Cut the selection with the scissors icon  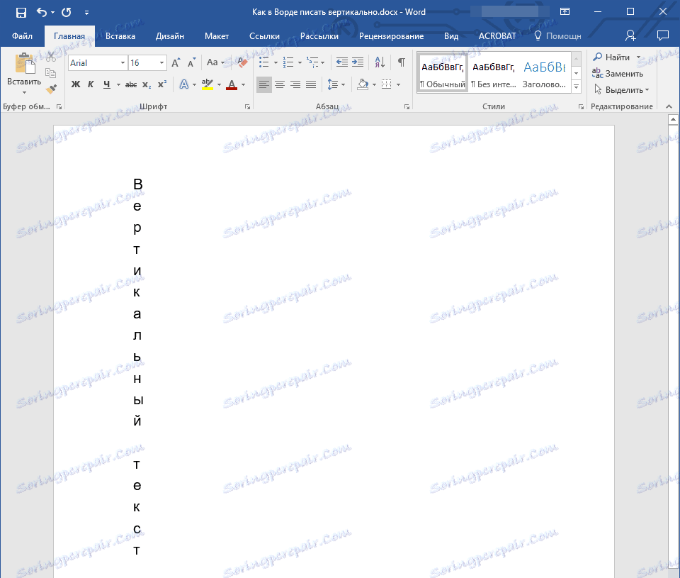pos(51,57)
